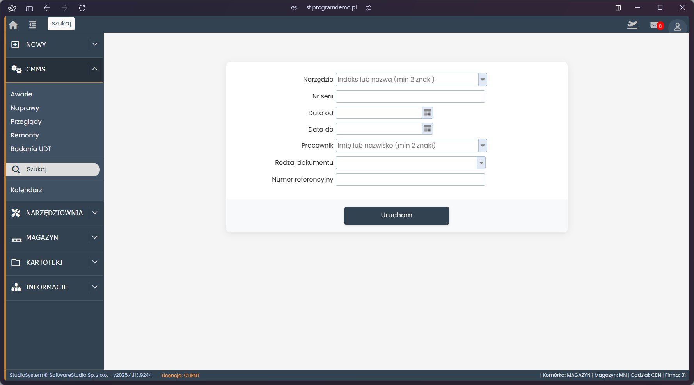The image size is (694, 385).
Task: Open calendar picker for Data do
Action: click(428, 129)
